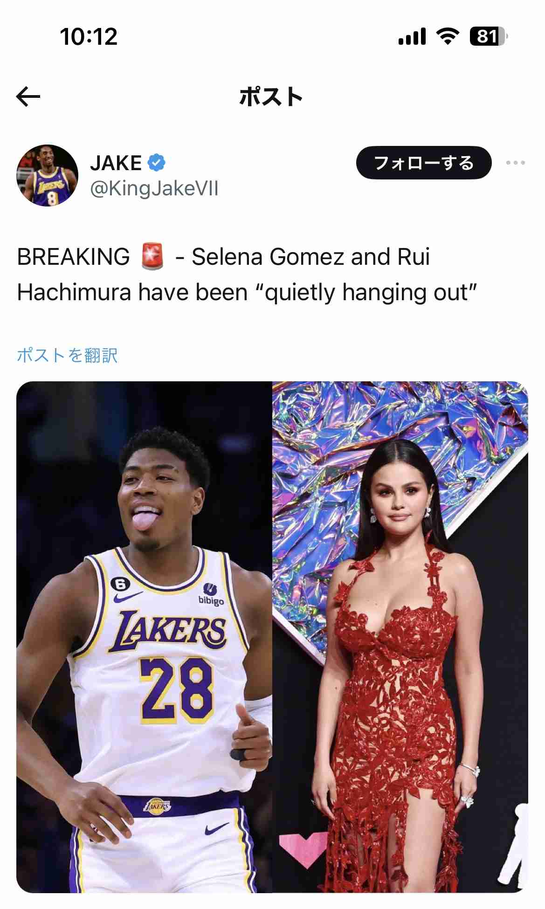This screenshot has height=909, width=545.
Task: Follow the account with フォローする button
Action: (x=424, y=163)
